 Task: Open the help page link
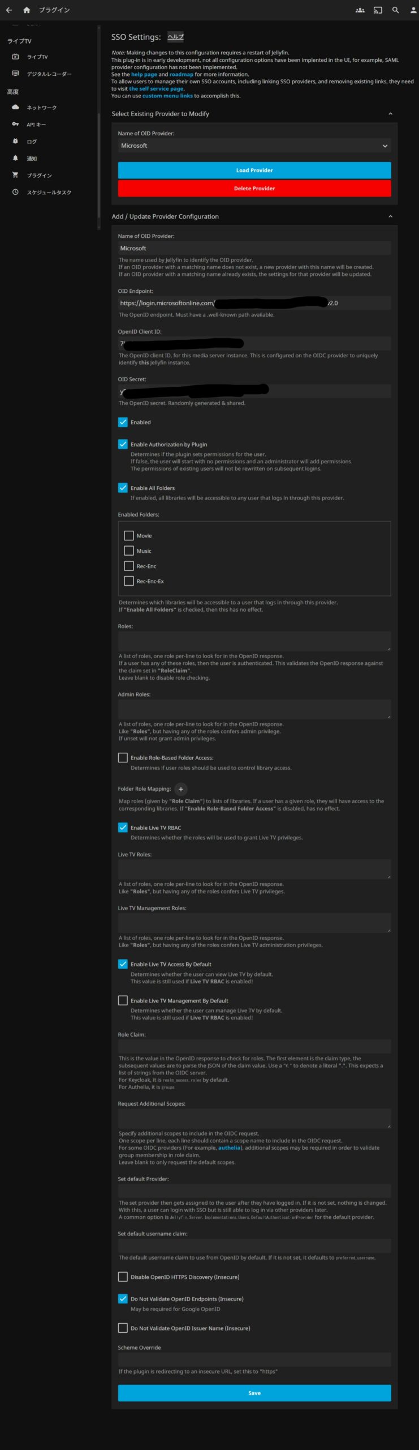point(144,74)
